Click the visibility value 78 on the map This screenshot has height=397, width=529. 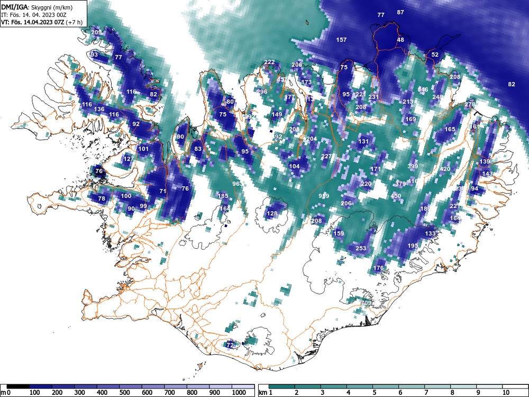click(102, 198)
